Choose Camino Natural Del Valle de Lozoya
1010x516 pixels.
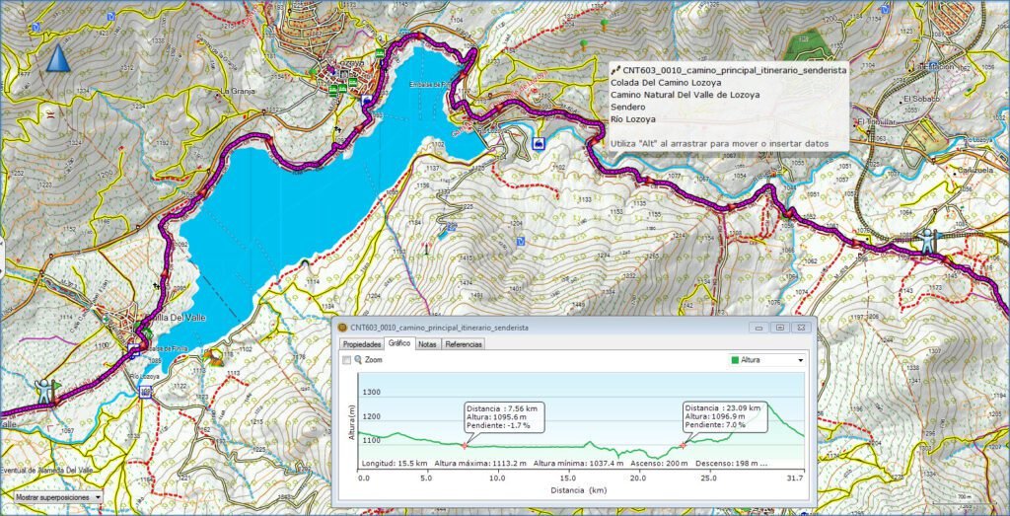[x=685, y=95]
